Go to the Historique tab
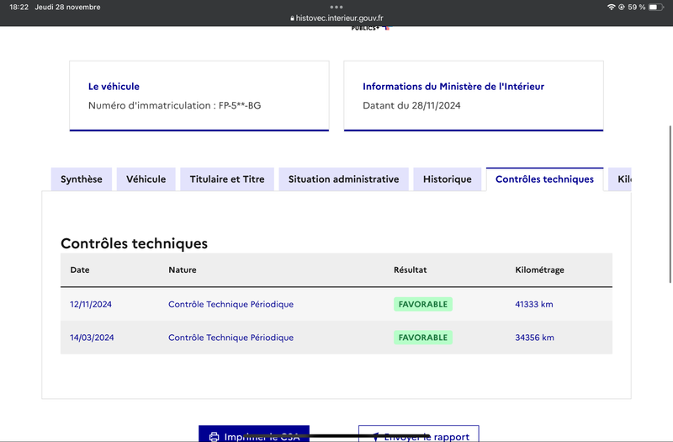This screenshot has width=673, height=442. (448, 179)
